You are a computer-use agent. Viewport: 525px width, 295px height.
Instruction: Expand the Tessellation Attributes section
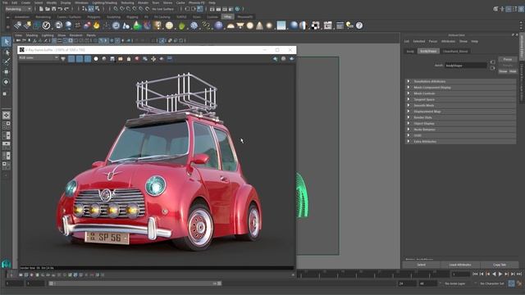(x=460, y=81)
